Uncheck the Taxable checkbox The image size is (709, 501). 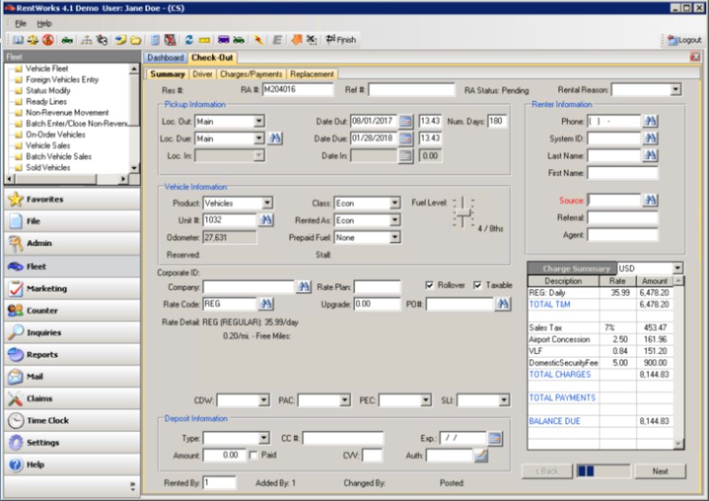pyautogui.click(x=477, y=285)
